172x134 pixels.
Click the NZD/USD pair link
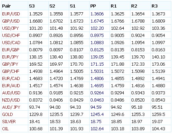point(11,100)
